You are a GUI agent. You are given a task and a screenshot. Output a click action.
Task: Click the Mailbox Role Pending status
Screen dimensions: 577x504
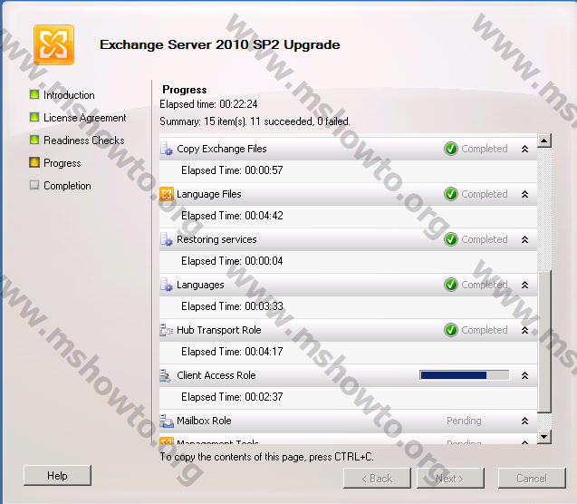(x=464, y=421)
